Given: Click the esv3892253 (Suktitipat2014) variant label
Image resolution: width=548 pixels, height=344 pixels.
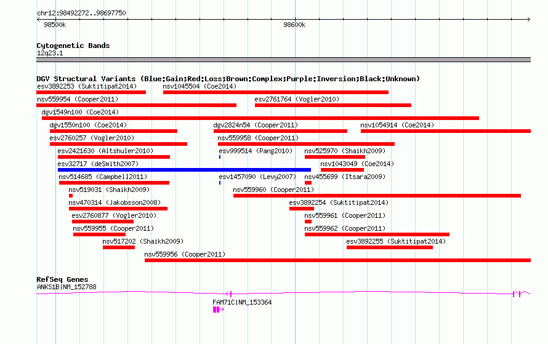Looking at the screenshot, I should tap(87, 86).
